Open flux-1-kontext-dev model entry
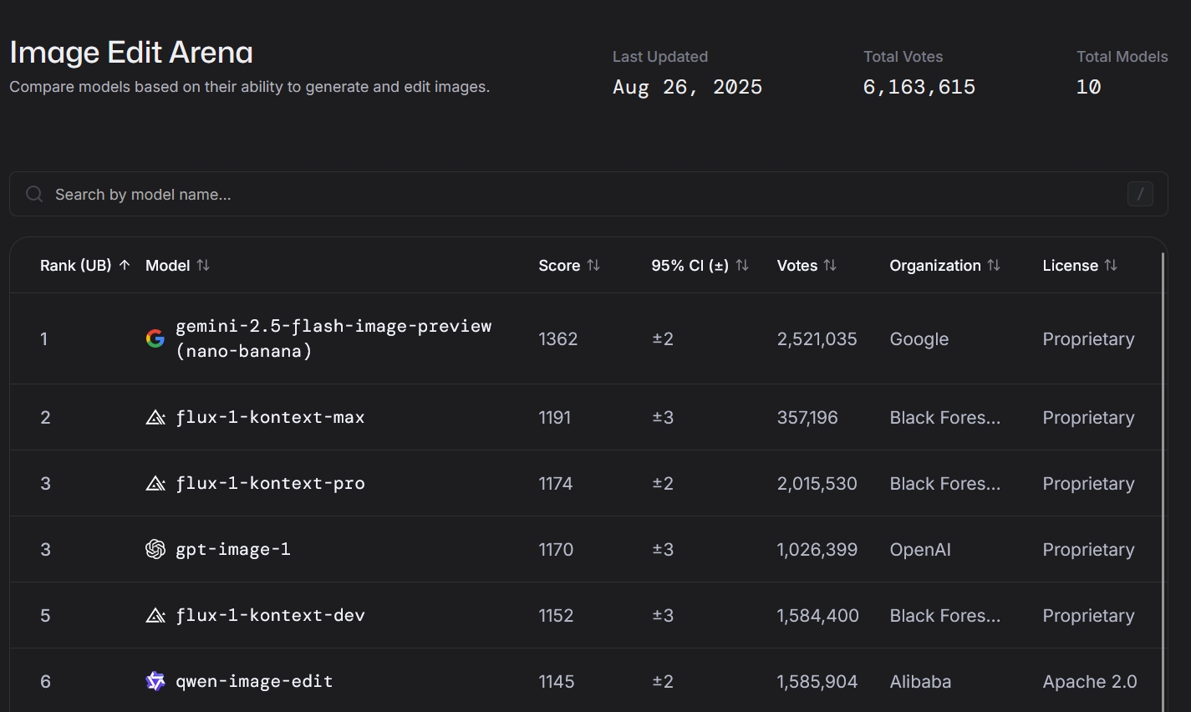The width and height of the screenshot is (1191, 712). coord(270,615)
